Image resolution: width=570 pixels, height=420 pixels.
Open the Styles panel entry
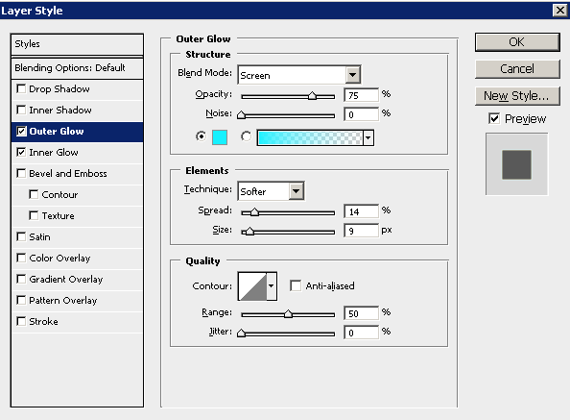(77, 44)
